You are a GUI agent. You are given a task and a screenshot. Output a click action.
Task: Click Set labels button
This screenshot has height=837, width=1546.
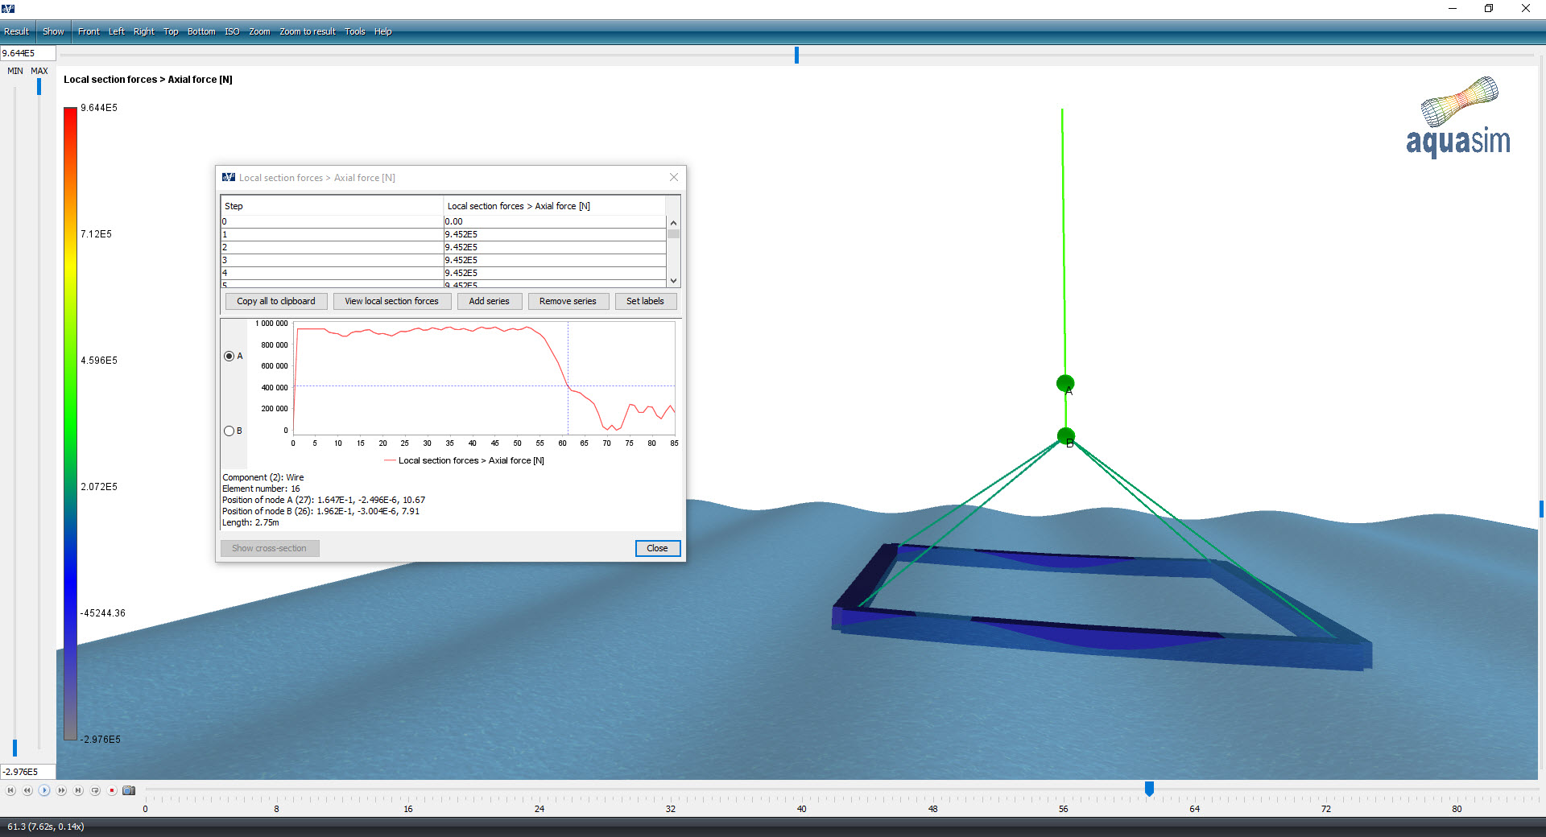(x=646, y=301)
